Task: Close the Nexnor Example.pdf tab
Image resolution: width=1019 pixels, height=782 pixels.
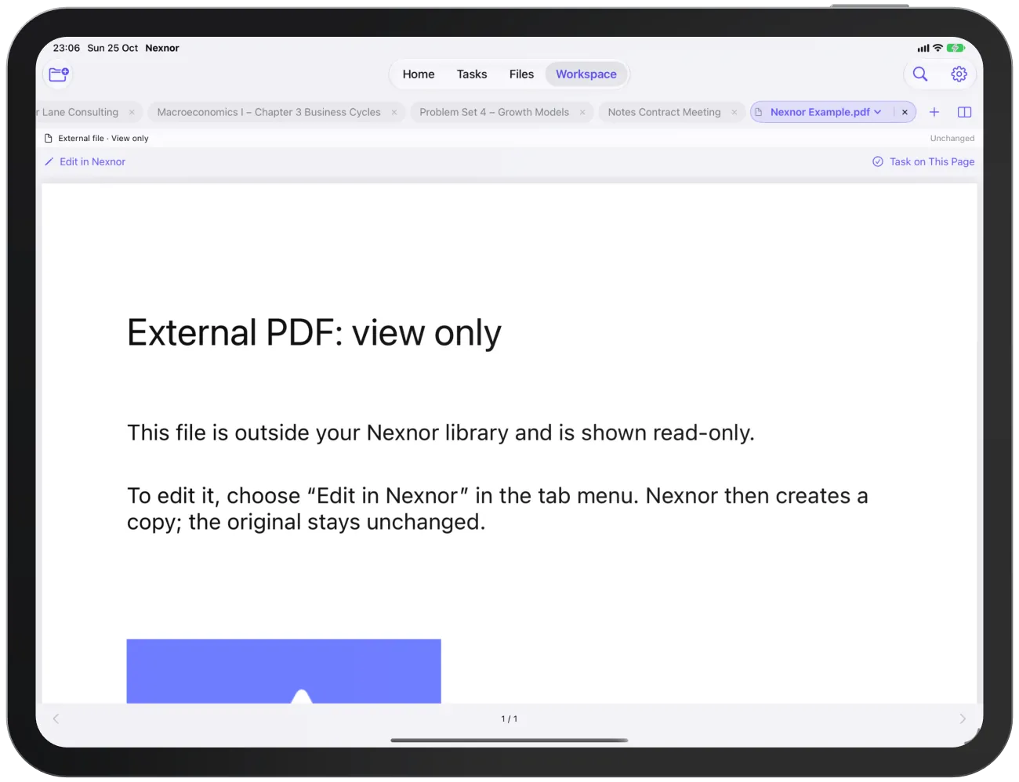Action: pos(905,112)
